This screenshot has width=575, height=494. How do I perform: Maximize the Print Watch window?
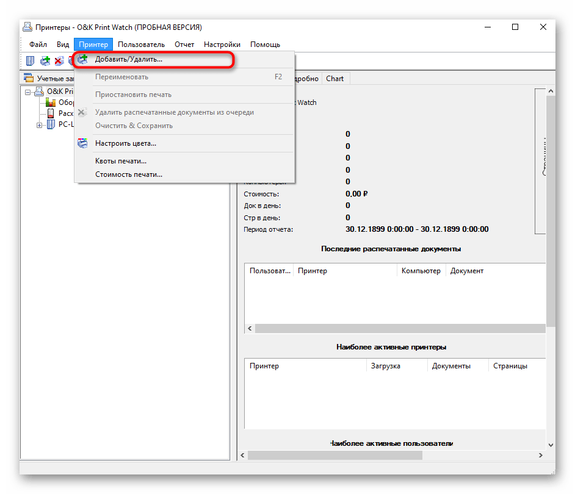pos(515,27)
